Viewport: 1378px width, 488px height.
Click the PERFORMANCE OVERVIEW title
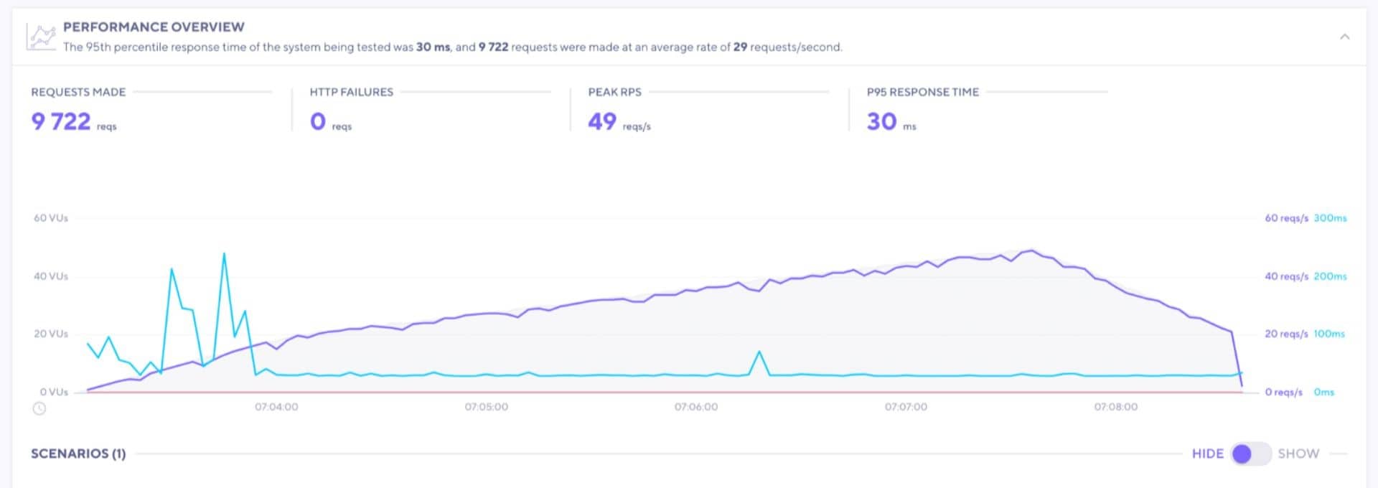click(154, 27)
